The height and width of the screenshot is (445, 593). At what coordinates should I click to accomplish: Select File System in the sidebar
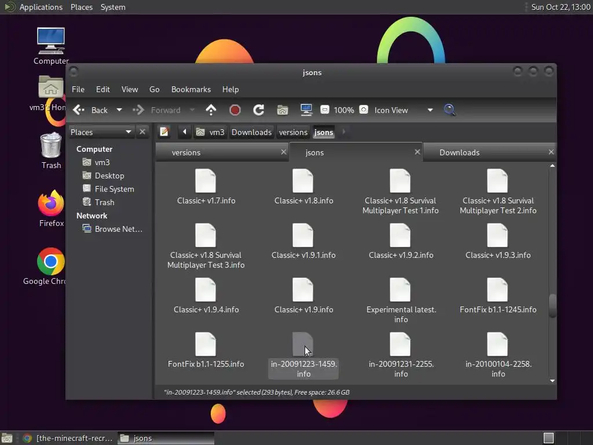(108, 189)
